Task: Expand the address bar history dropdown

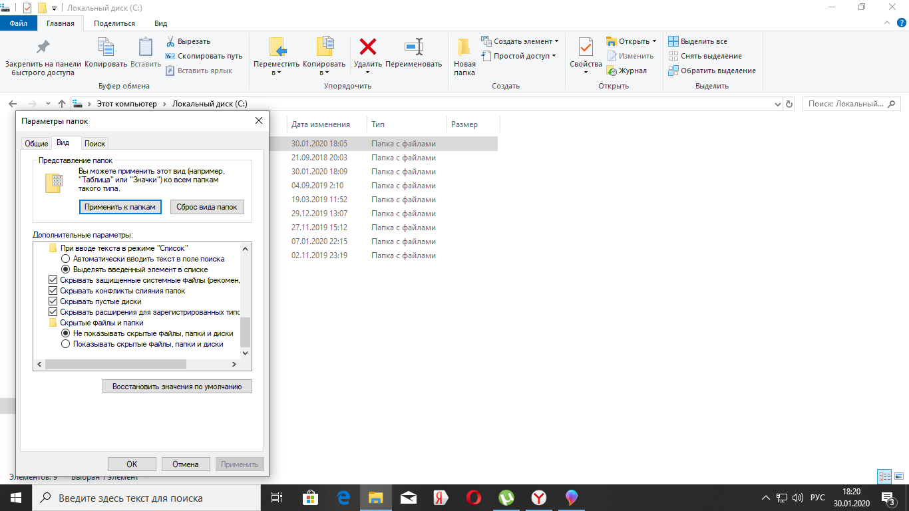Action: (x=779, y=104)
